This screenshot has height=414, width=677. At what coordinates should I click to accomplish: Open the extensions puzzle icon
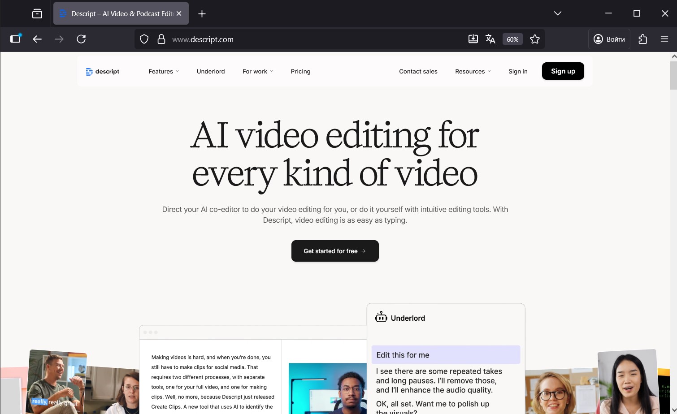coord(642,39)
